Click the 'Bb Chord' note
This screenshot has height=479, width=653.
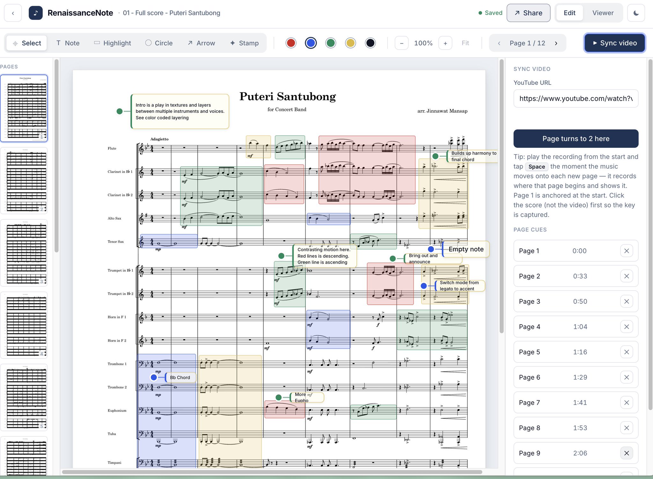tap(180, 377)
